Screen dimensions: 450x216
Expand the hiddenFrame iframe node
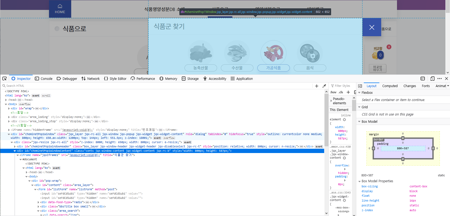[x=9, y=130]
